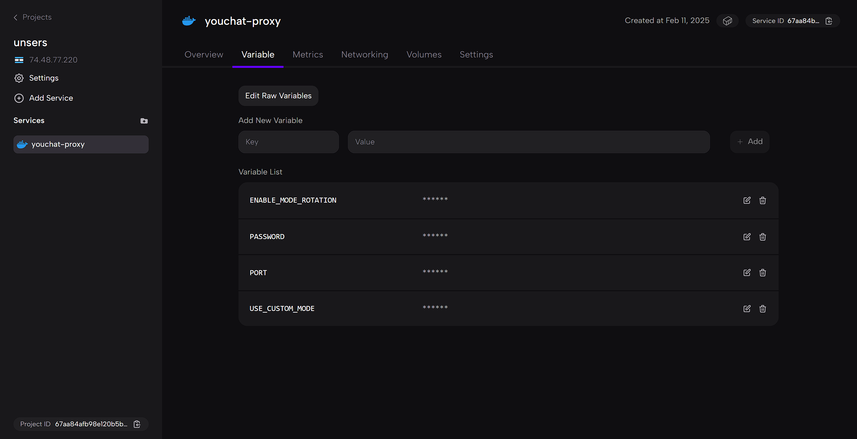This screenshot has height=439, width=857.
Task: Edit the USE_CUSTOM_MODE variable
Action: pos(747,309)
